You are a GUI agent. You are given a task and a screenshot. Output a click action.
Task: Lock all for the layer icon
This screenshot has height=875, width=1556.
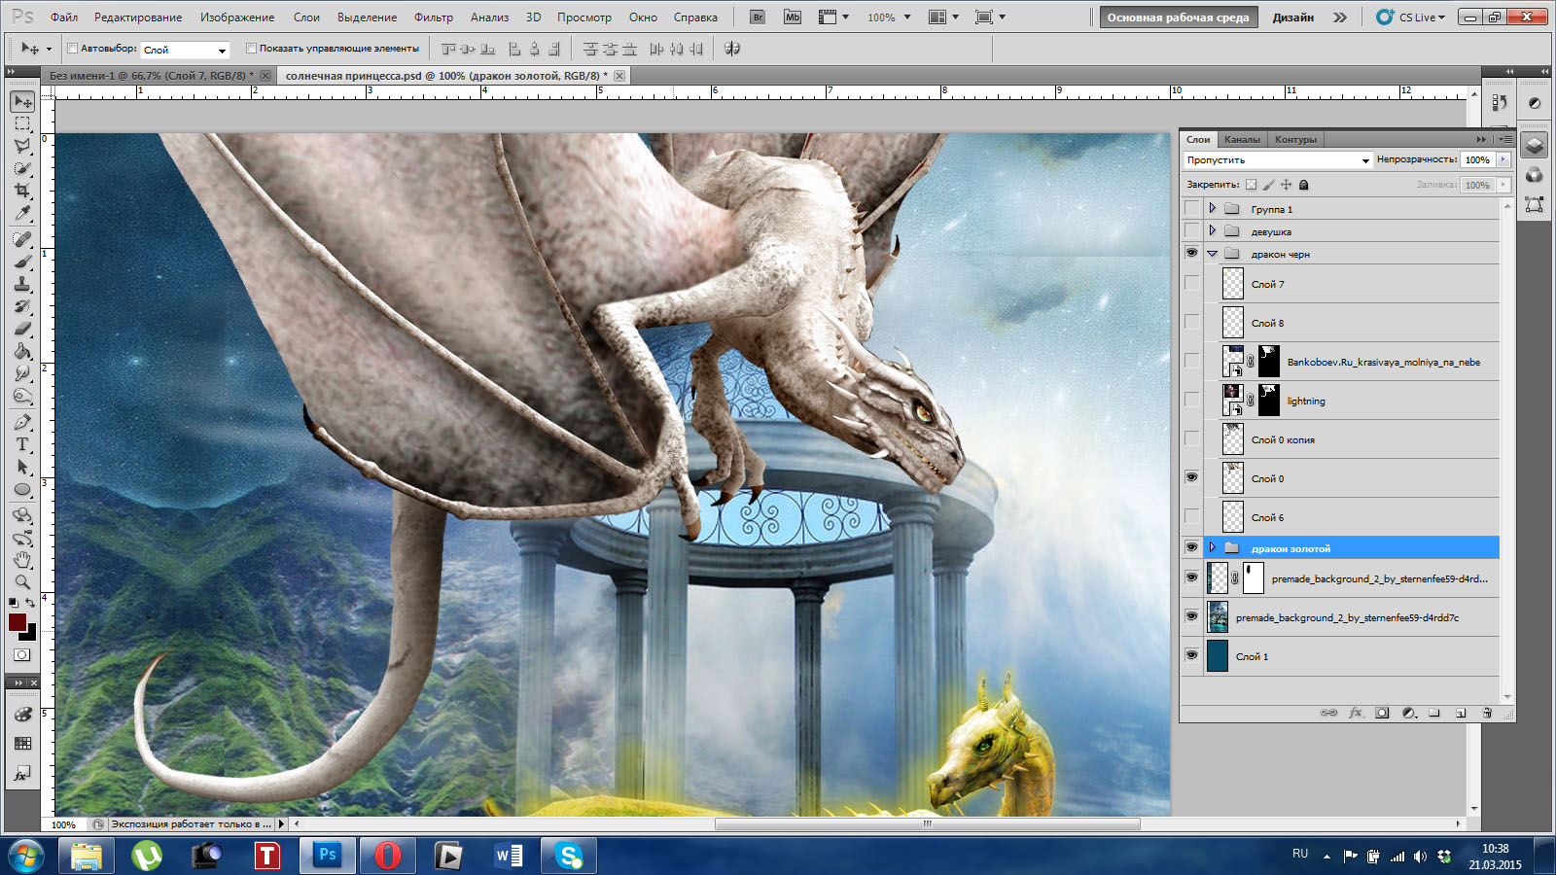(1304, 184)
